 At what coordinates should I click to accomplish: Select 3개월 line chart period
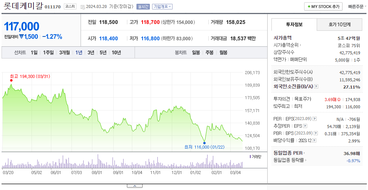[65, 52]
